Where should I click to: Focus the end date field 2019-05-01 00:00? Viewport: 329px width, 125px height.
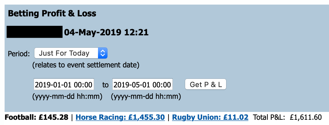click(x=143, y=84)
